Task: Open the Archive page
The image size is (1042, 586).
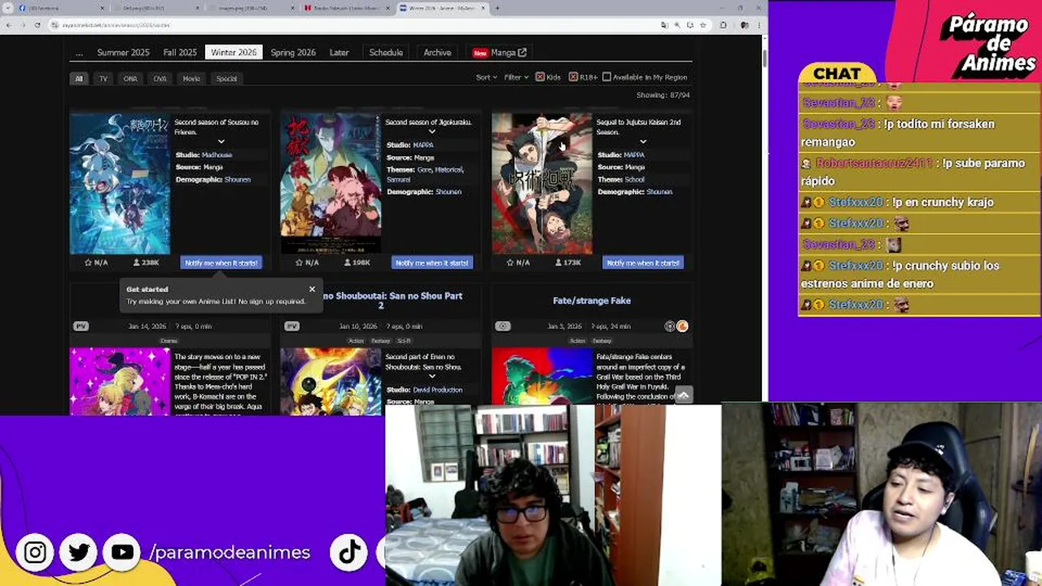Action: (437, 52)
